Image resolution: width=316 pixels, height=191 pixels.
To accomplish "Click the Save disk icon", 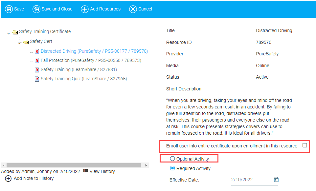I will click(x=9, y=9).
